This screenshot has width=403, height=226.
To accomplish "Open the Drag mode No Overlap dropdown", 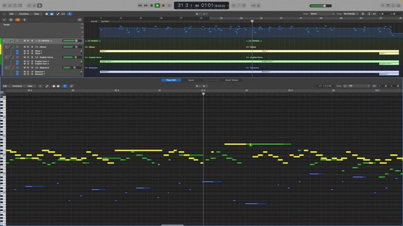I will (x=351, y=14).
